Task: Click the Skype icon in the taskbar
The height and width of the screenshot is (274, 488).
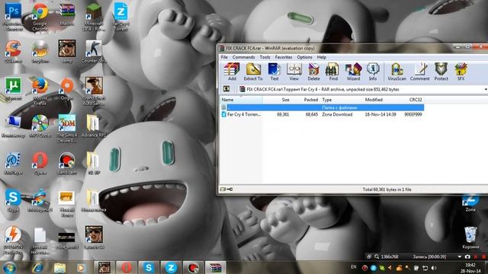Action: click(x=149, y=267)
